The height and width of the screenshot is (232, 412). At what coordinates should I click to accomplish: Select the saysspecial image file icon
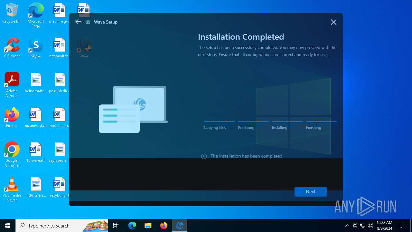60,153
